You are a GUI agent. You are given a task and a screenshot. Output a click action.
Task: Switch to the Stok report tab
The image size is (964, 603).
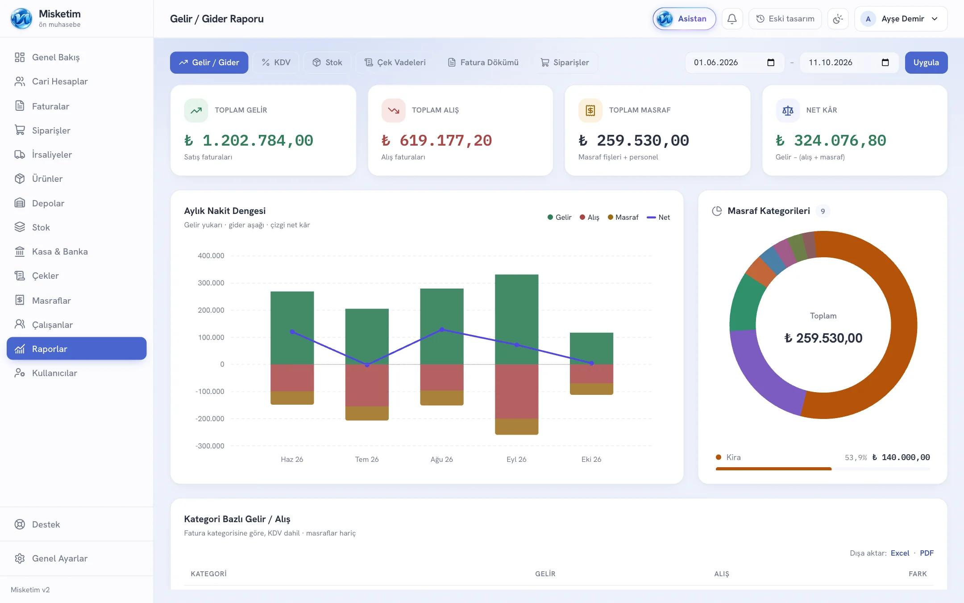[327, 63]
